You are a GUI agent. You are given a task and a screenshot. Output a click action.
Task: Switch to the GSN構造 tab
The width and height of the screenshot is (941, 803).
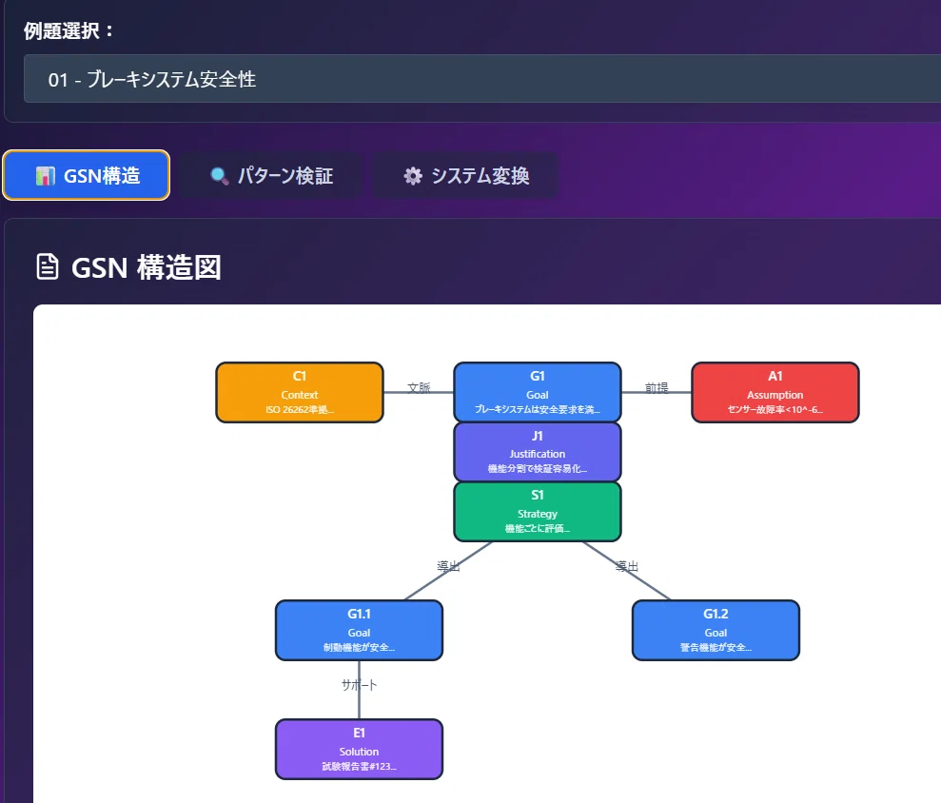pyautogui.click(x=87, y=175)
